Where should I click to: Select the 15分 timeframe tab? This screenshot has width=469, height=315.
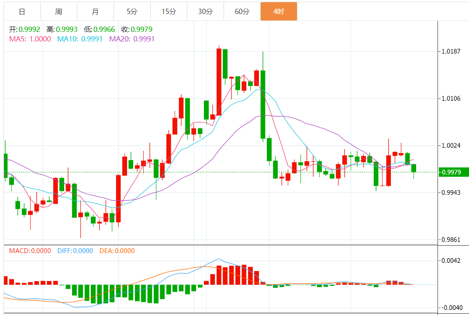169,11
